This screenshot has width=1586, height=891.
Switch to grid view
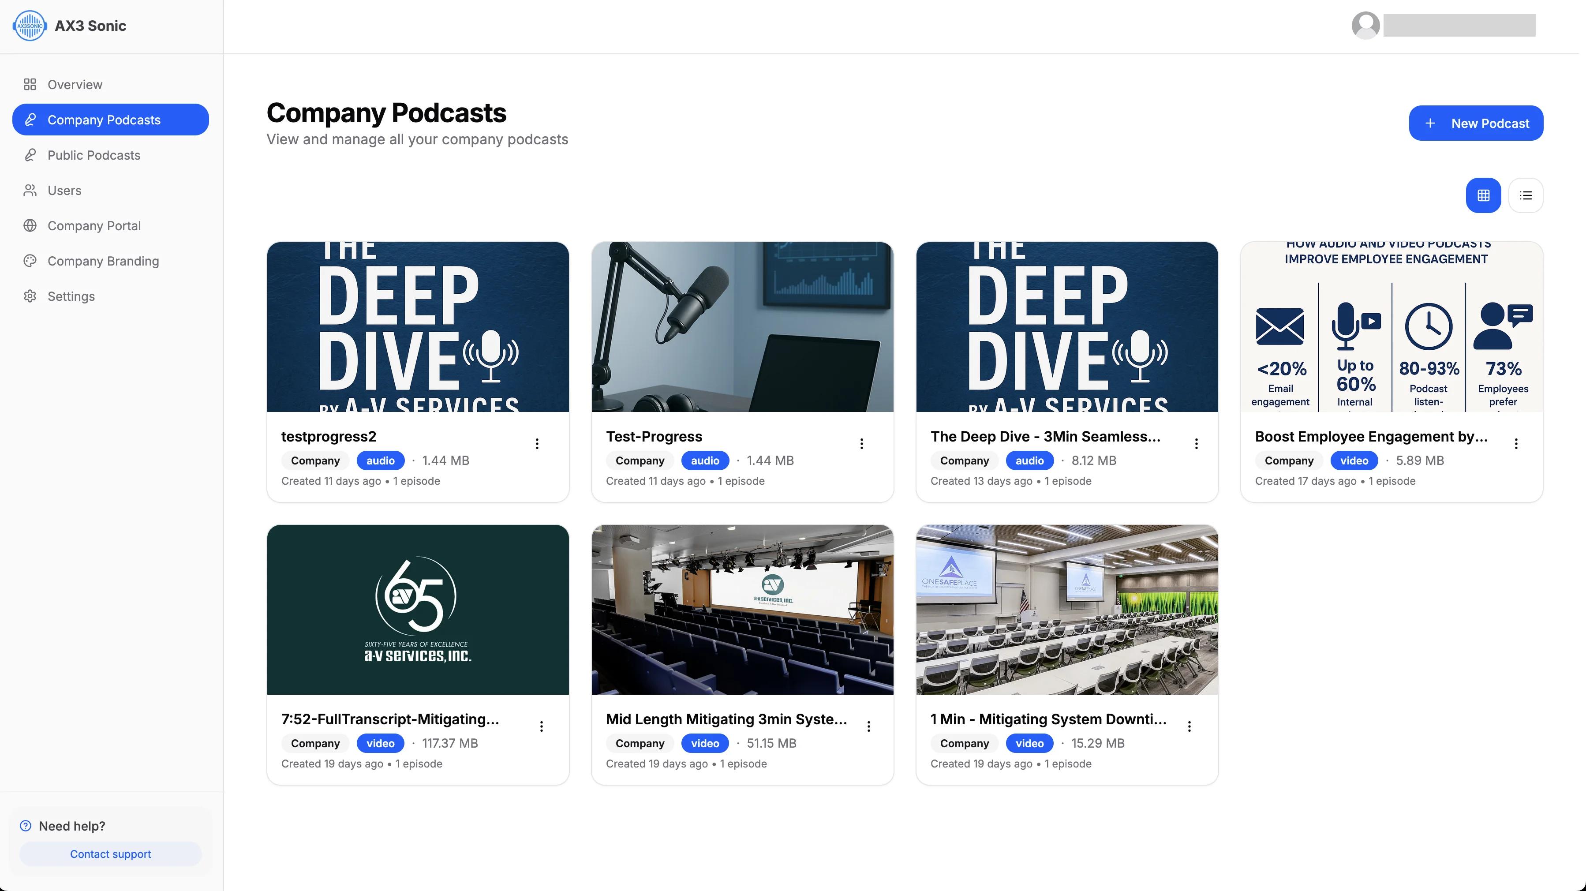coord(1483,195)
